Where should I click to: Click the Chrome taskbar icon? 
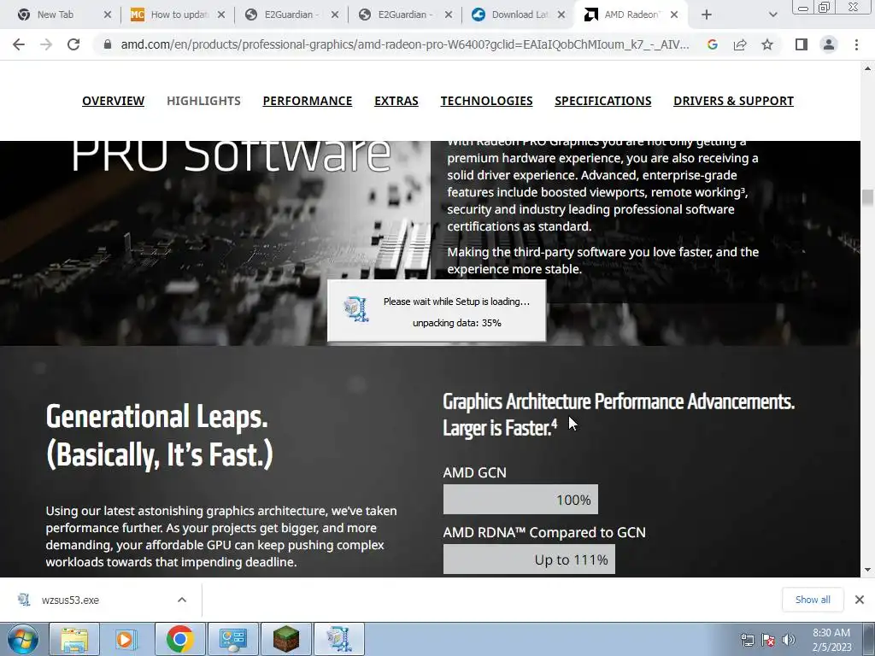pyautogui.click(x=179, y=639)
